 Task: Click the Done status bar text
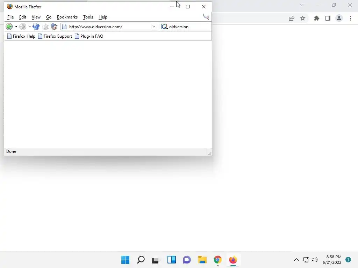pyautogui.click(x=11, y=151)
